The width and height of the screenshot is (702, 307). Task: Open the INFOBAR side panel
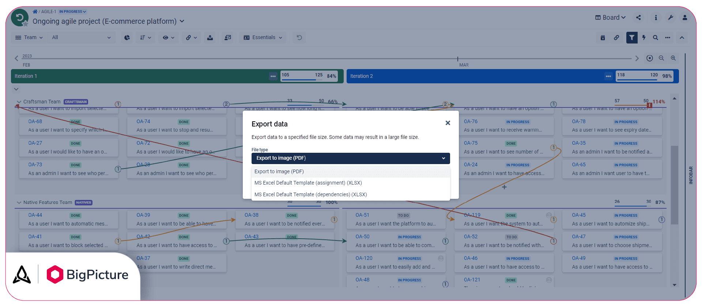691,175
